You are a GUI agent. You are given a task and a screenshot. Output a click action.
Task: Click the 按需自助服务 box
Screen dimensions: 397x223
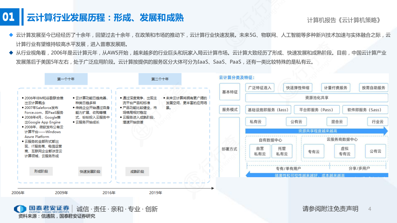[373, 88]
